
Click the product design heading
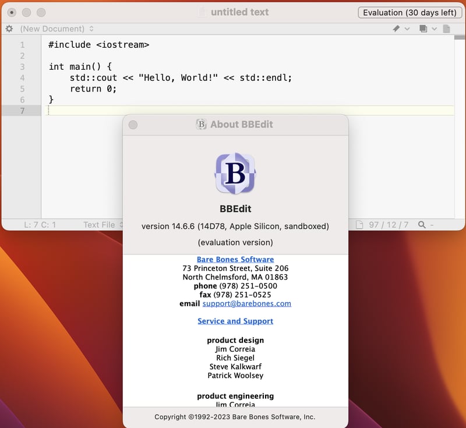(235, 340)
